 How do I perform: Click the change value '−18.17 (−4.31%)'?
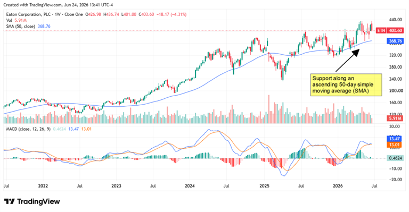click(x=171, y=14)
